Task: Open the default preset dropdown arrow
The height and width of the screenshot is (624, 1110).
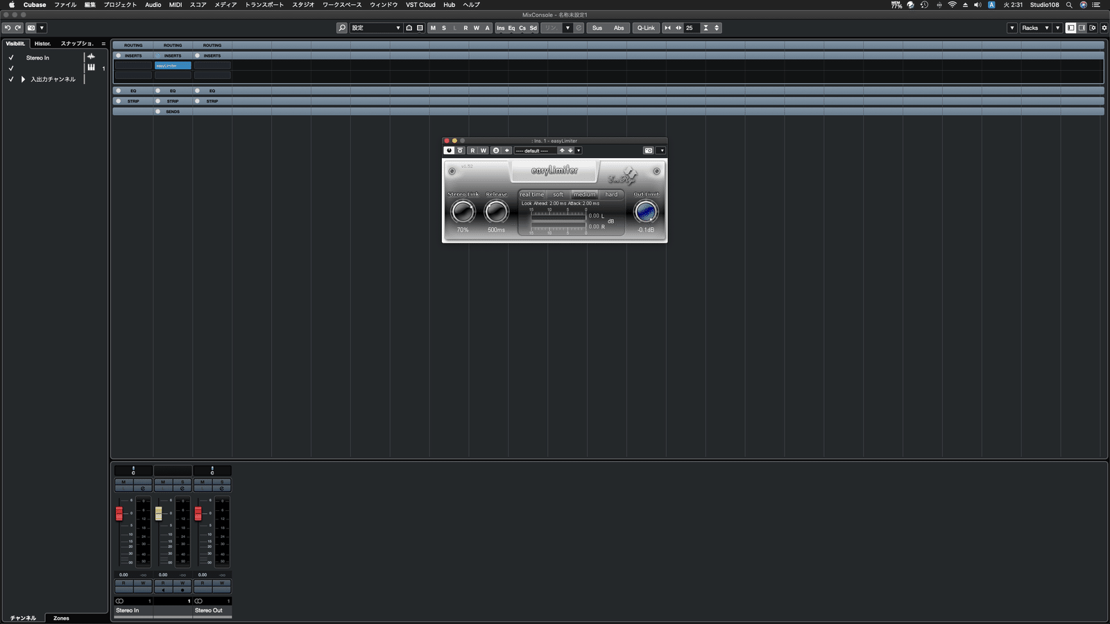Action: [x=579, y=150]
